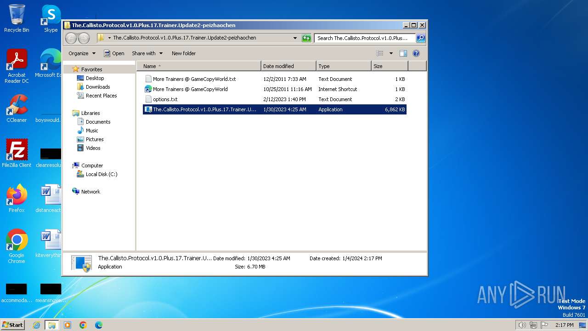
Task: Sort by the Type column header
Action: [344, 66]
